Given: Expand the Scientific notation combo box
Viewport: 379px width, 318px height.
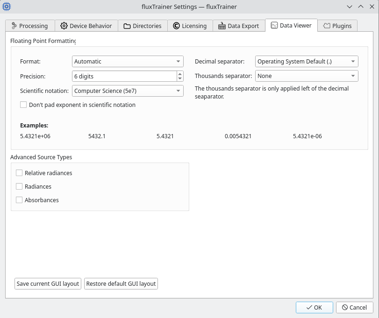Looking at the screenshot, I should 128,91.
